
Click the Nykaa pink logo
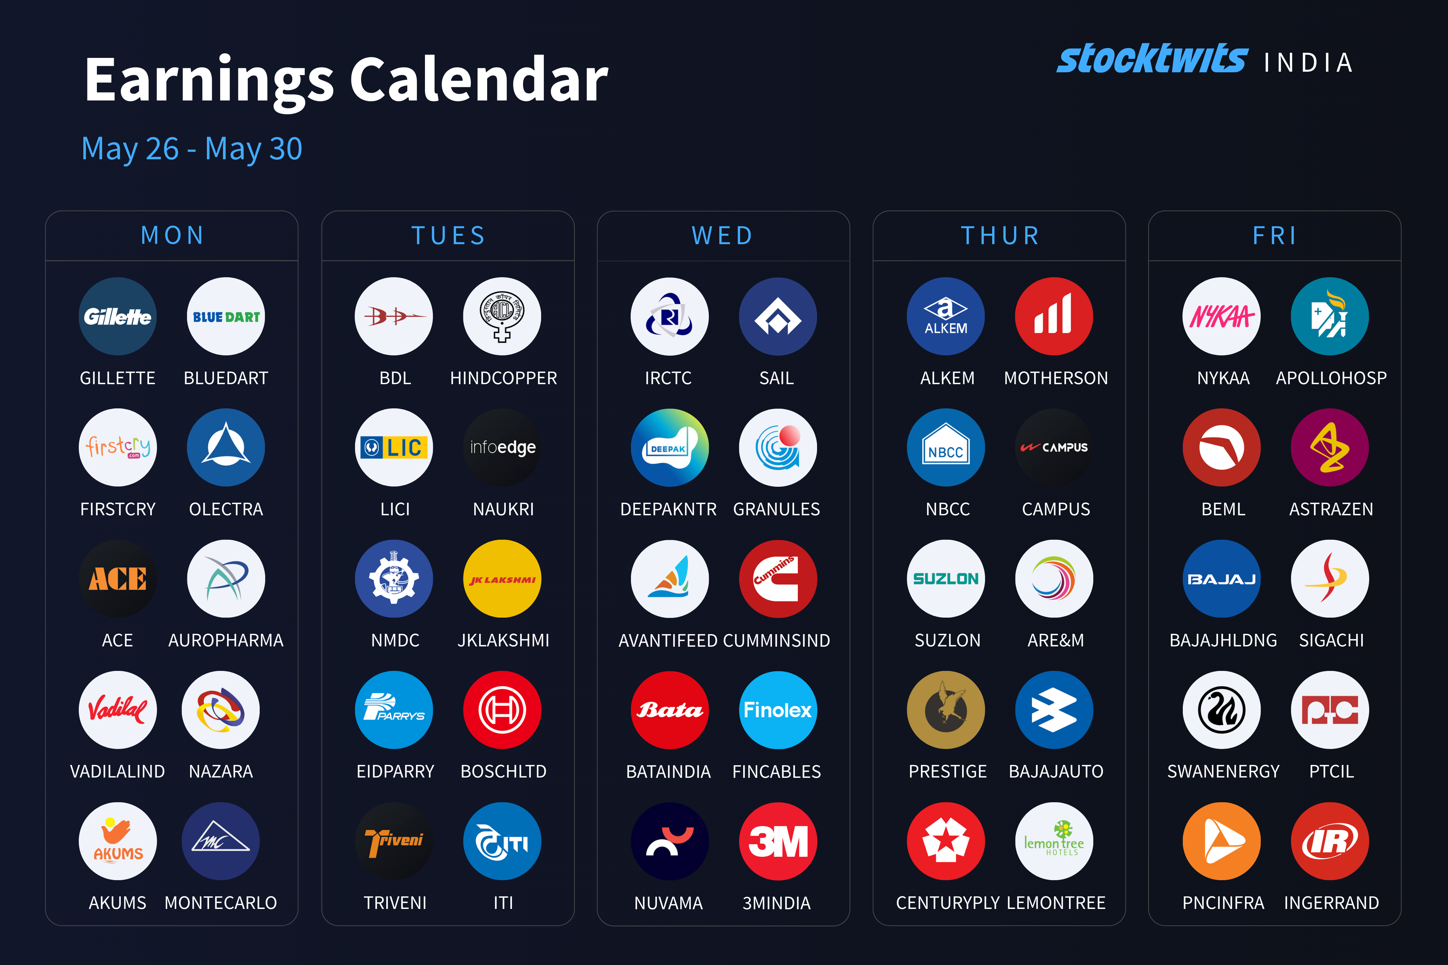click(1222, 316)
